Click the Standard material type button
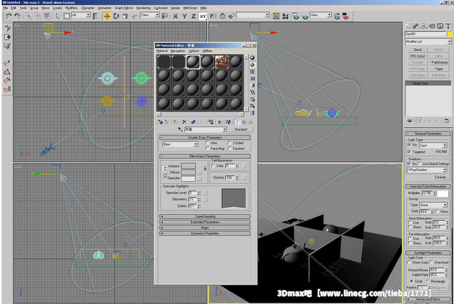 pos(240,129)
